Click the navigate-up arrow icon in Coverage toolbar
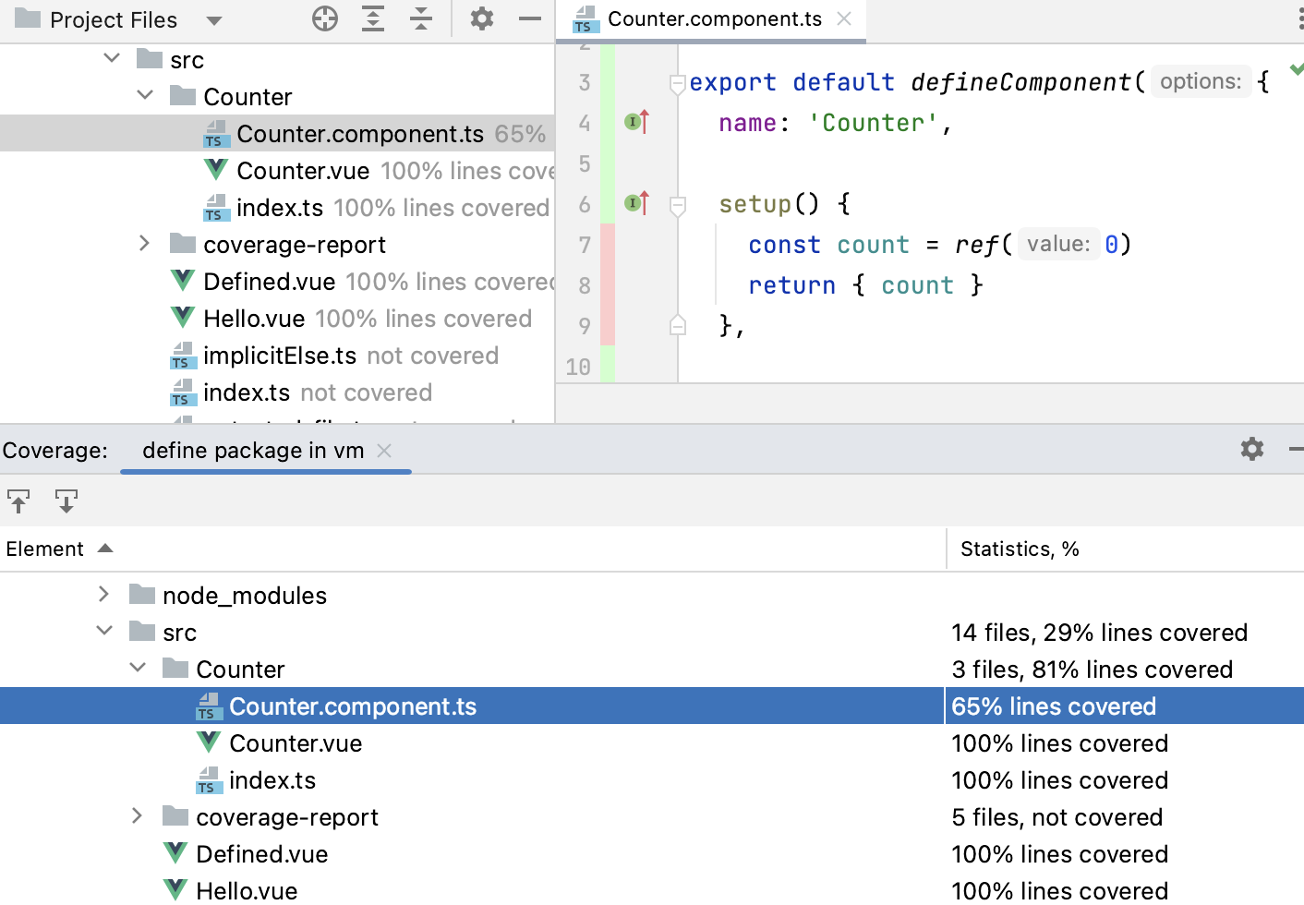This screenshot has width=1304, height=905. point(18,501)
